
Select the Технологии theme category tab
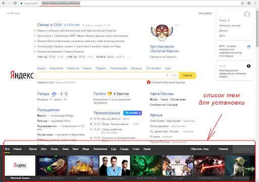point(100,149)
